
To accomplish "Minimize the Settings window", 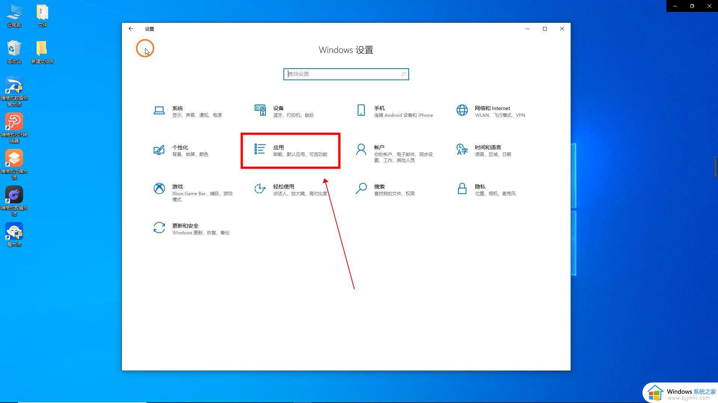I will coord(528,29).
